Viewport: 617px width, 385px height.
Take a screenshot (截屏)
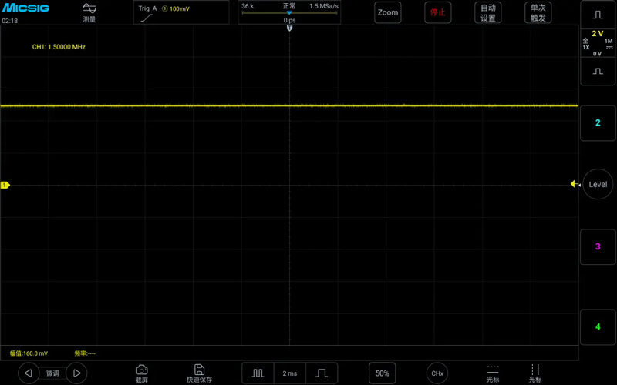coord(142,373)
